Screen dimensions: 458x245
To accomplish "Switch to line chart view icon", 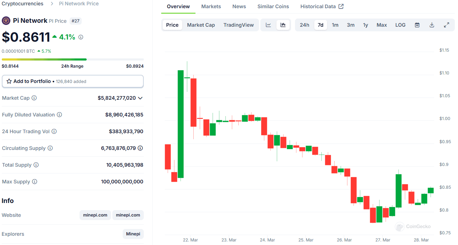I will (269, 25).
